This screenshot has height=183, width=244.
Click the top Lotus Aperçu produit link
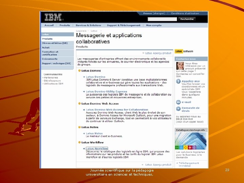tap(158, 53)
